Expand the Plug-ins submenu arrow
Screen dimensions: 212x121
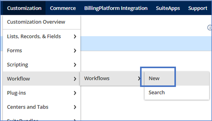[x=75, y=93]
